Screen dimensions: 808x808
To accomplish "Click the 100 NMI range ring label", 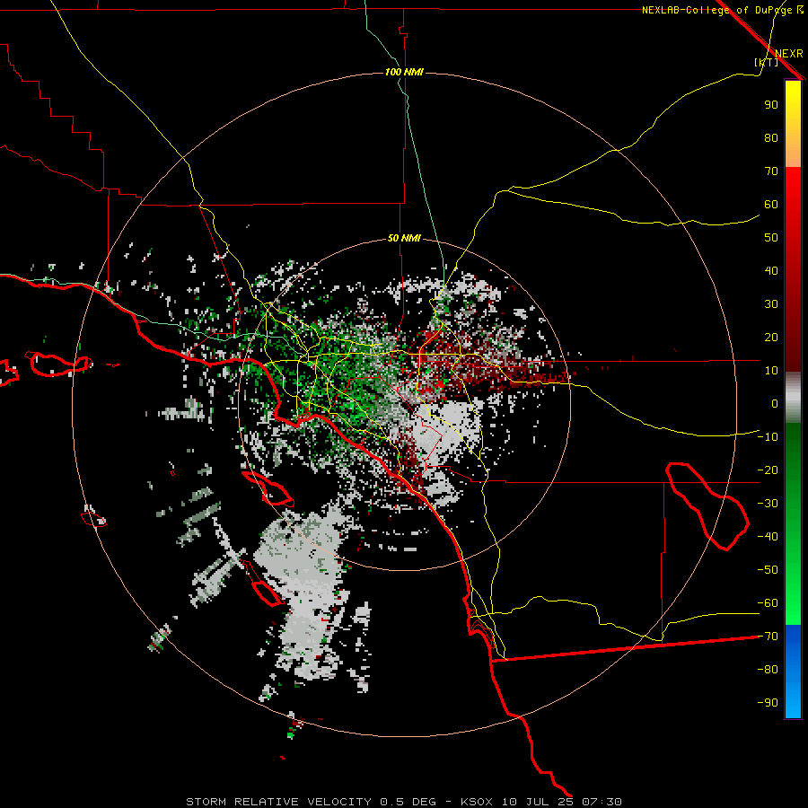I will click(404, 72).
